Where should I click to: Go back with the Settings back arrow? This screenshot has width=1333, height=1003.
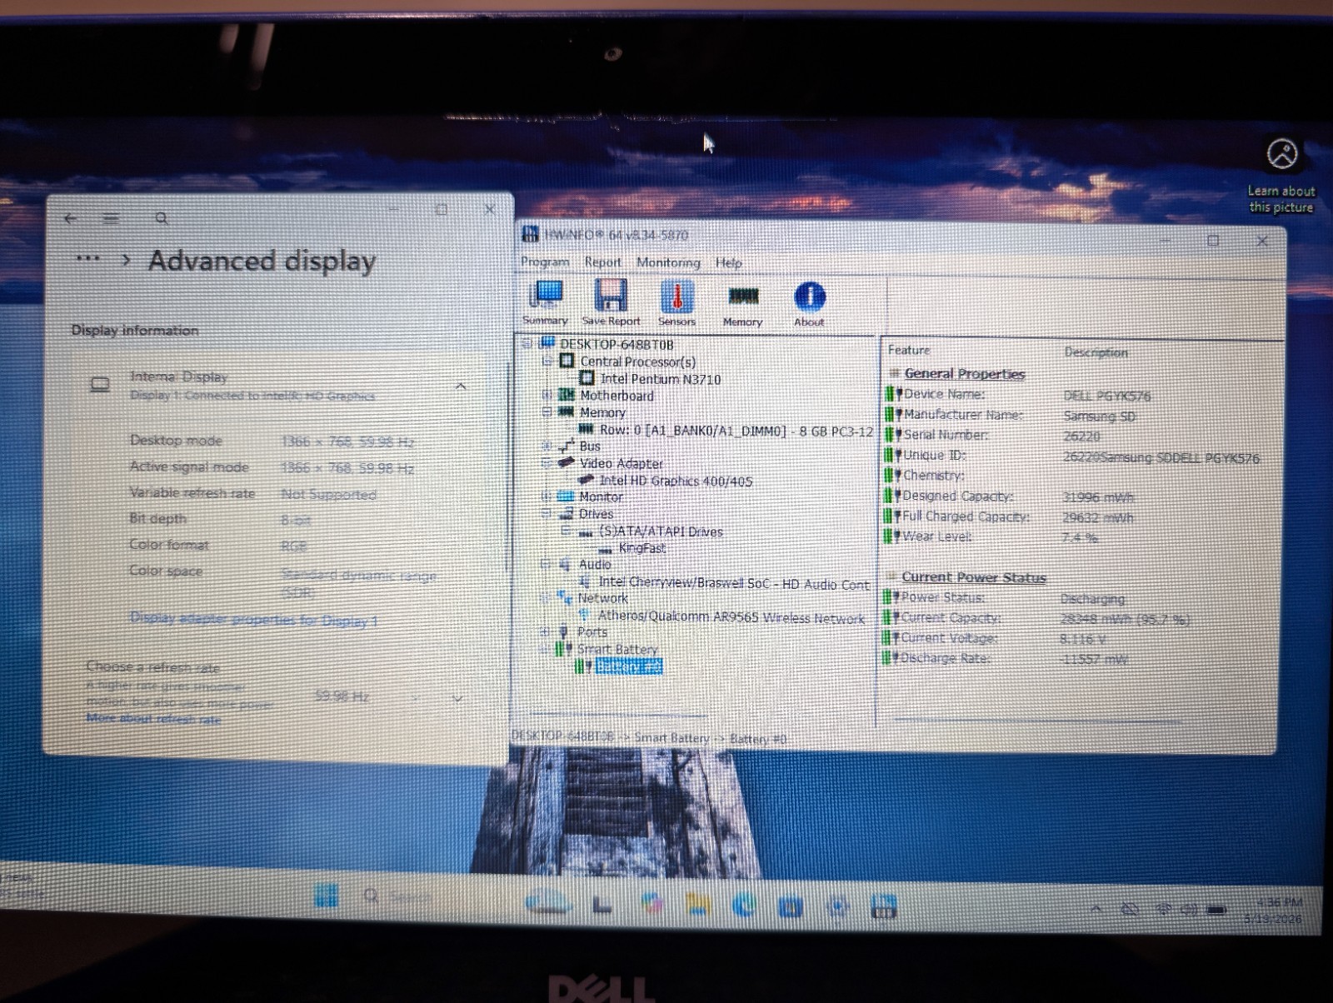[x=71, y=219]
